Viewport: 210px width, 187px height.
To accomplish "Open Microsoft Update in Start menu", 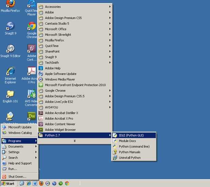I will 20,127.
